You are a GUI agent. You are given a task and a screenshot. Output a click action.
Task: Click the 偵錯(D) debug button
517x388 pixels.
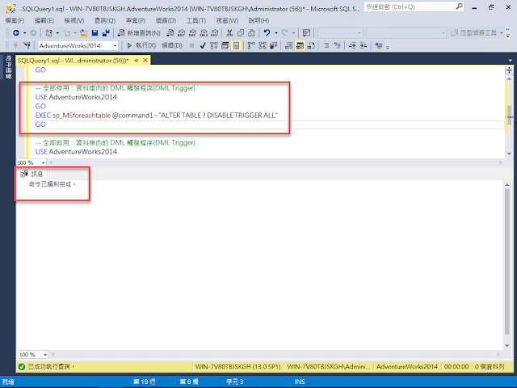tap(172, 45)
